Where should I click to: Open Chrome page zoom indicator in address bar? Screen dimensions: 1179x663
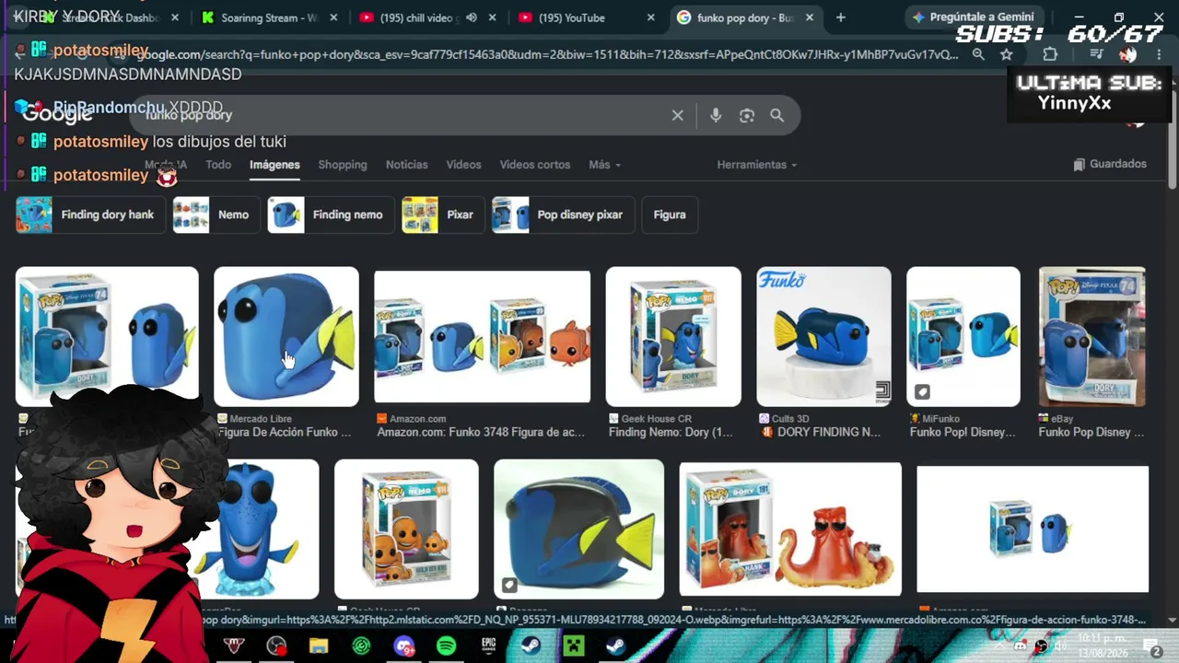pos(978,54)
